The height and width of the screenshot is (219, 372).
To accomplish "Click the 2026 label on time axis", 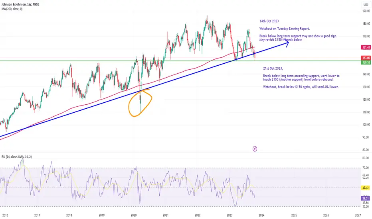I will tap(326, 215).
